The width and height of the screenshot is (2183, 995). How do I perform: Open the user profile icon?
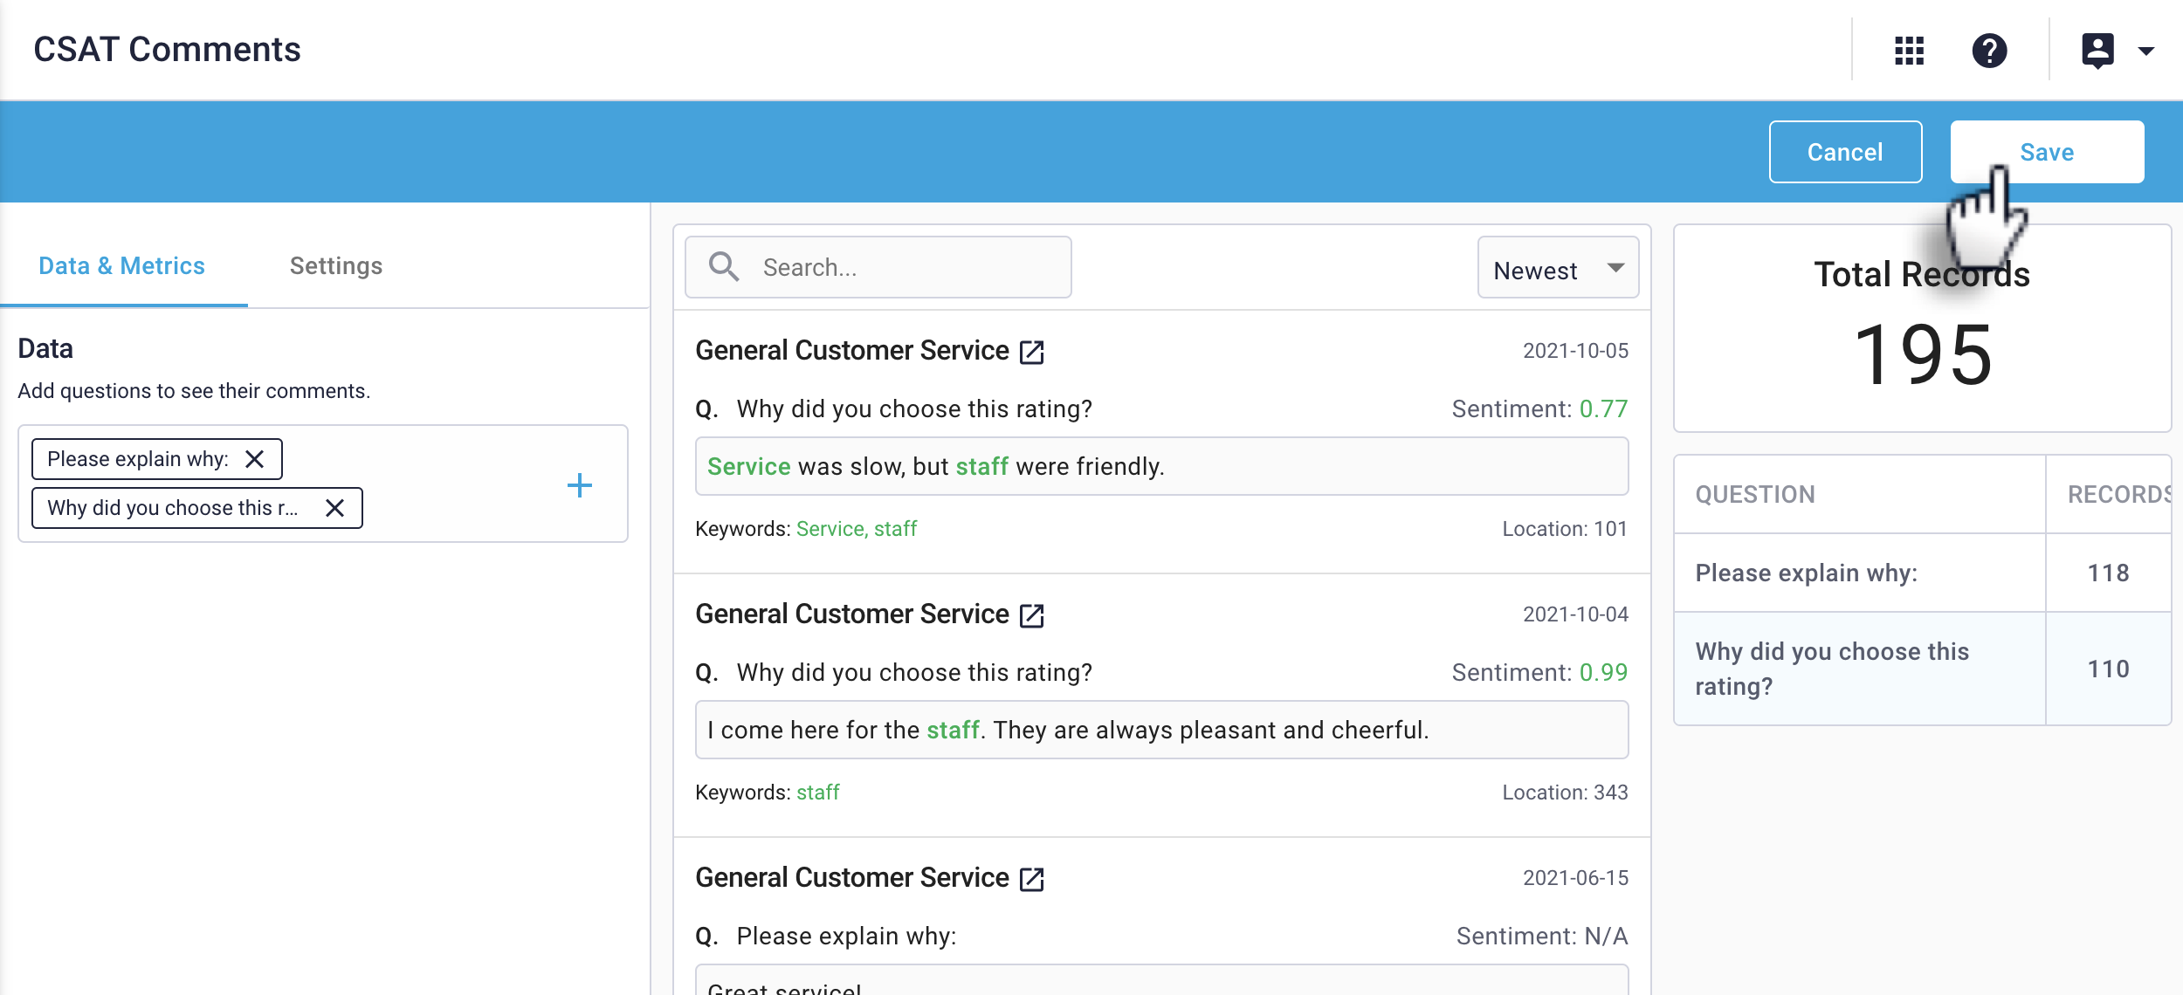click(x=2097, y=51)
